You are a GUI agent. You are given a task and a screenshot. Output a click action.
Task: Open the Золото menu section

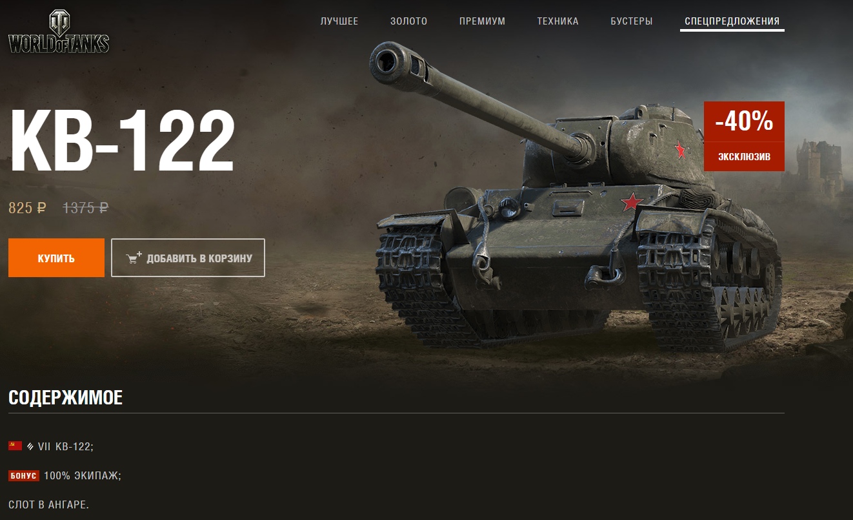[x=409, y=21]
